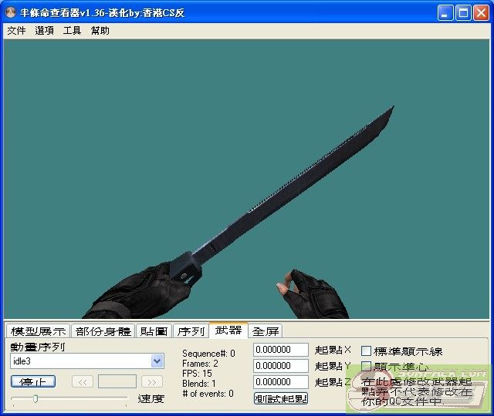Click the idle3 sequence combo box field
The width and height of the screenshot is (494, 416).
[87, 361]
